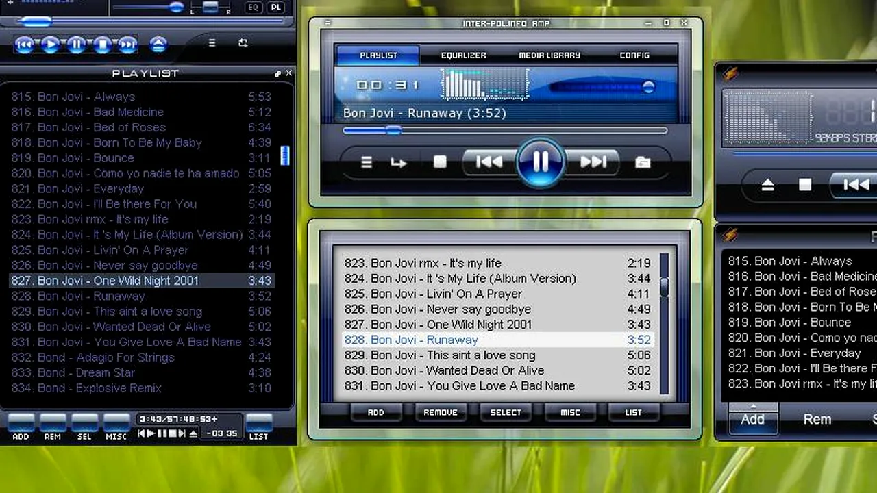Toggle the PL button in the top bar
877x493 pixels.
click(275, 7)
